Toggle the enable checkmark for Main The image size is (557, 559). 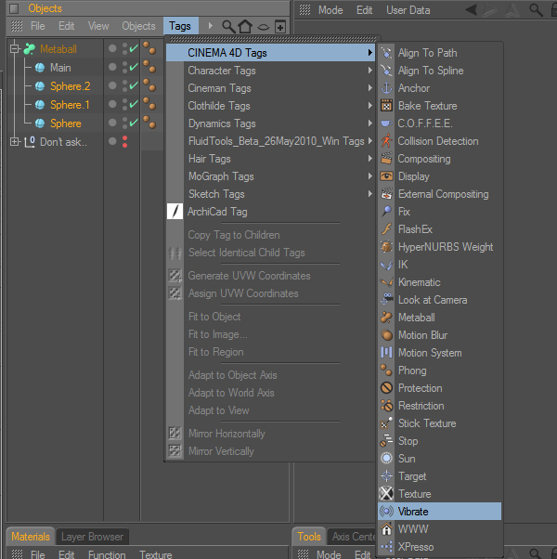click(x=134, y=67)
